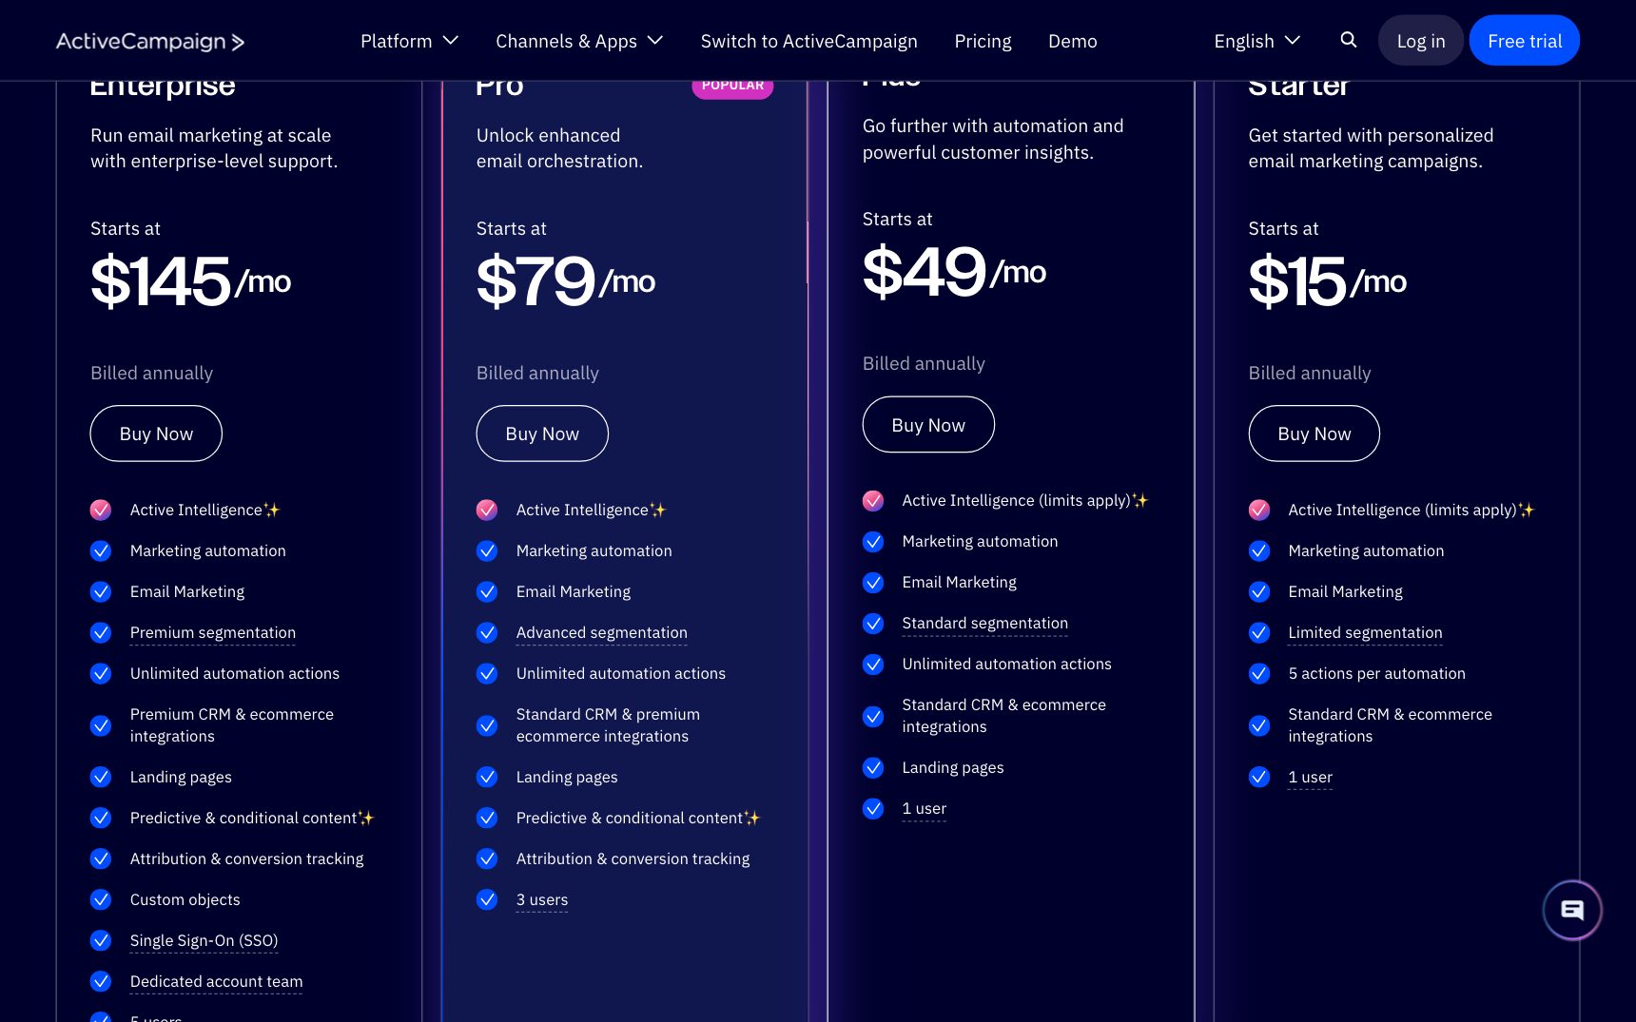Click check icon beside Dedicated account team

tap(101, 981)
